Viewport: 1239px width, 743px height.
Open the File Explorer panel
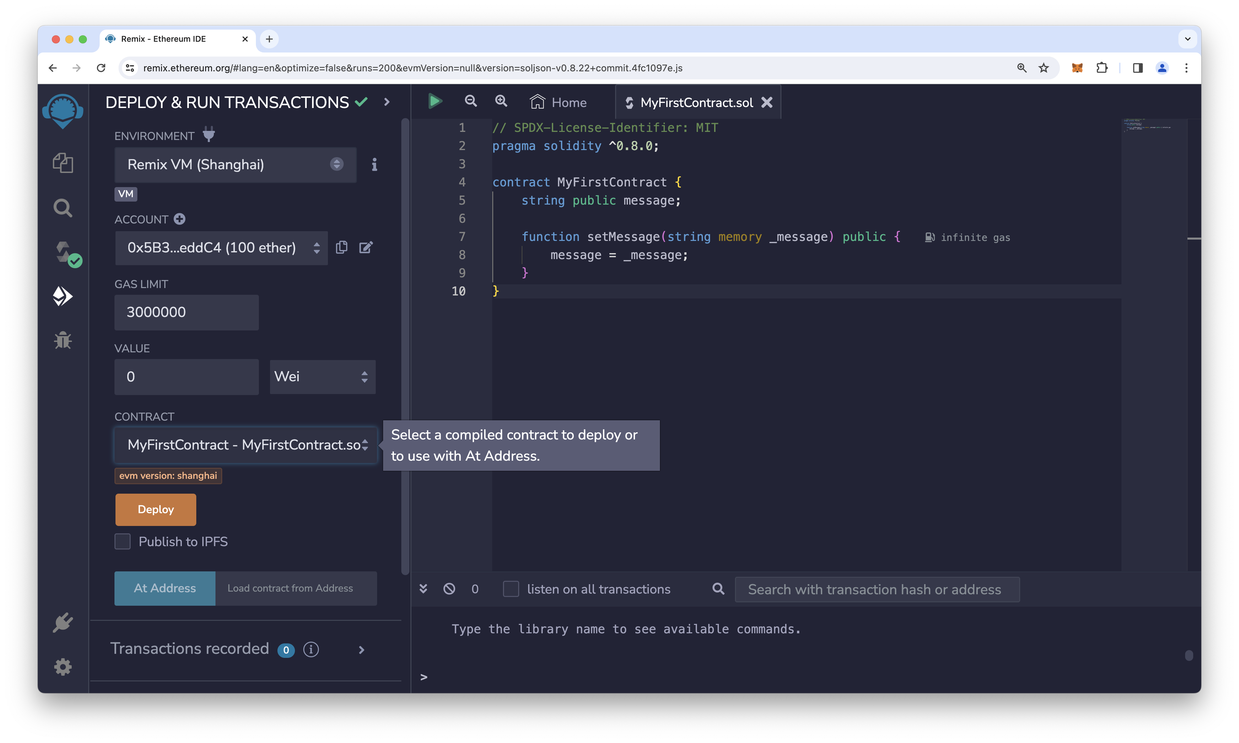(63, 163)
